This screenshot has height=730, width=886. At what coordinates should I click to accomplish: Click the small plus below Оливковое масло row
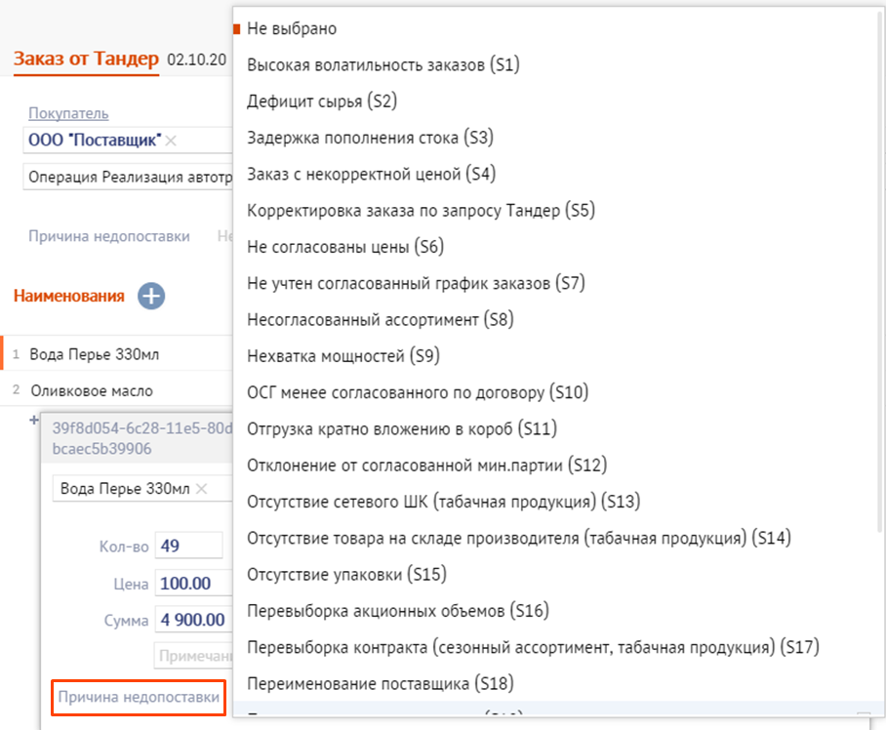coord(34,420)
